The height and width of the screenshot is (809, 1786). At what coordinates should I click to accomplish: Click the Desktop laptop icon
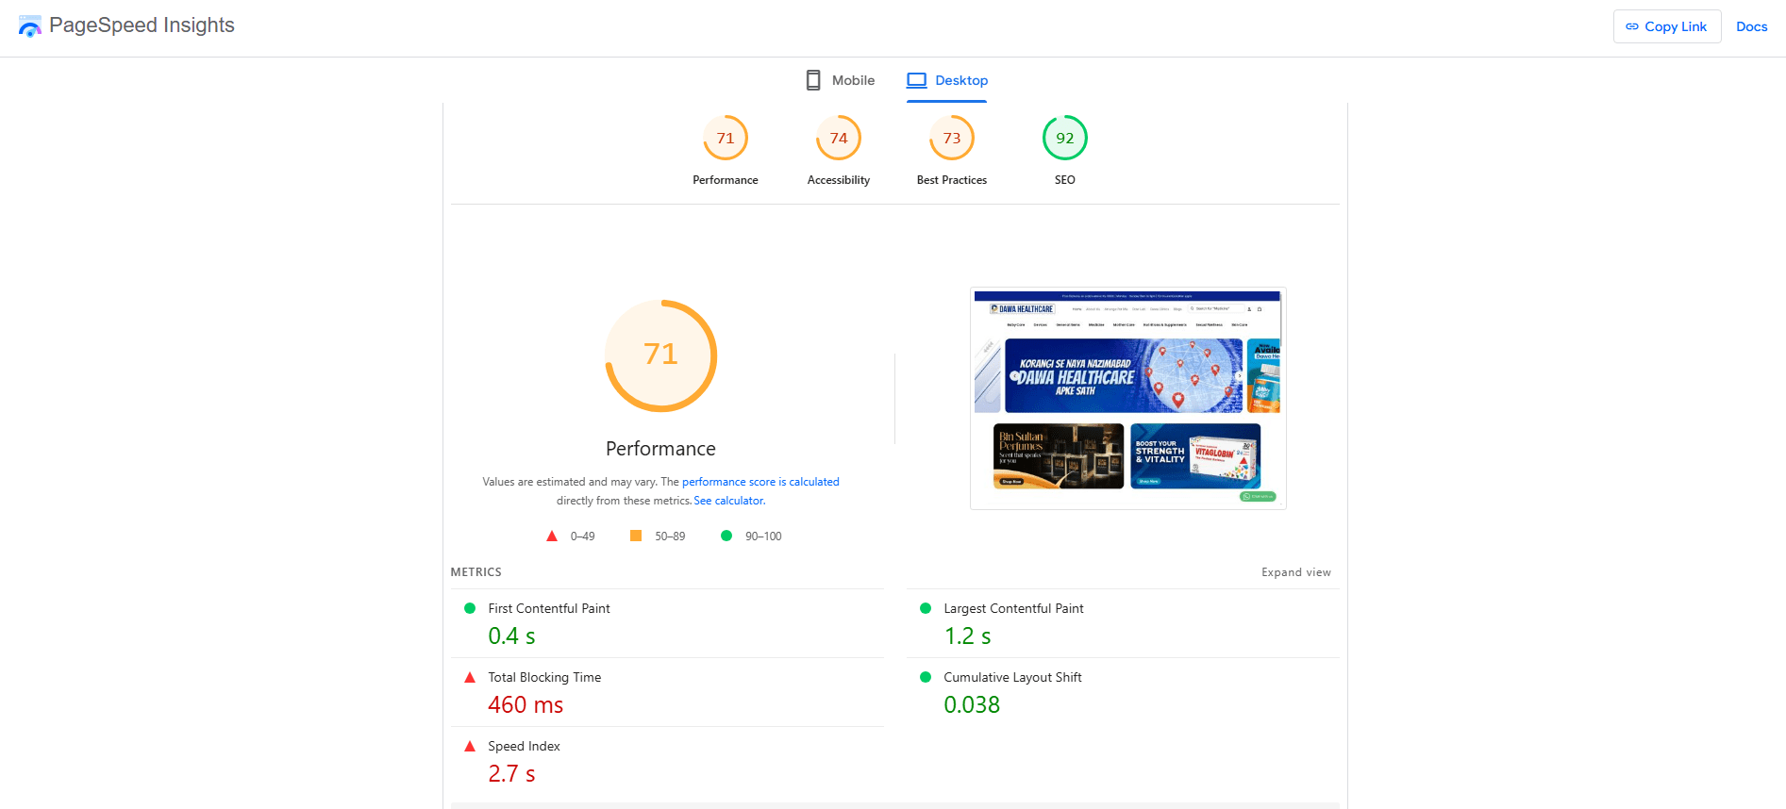pyautogui.click(x=916, y=80)
